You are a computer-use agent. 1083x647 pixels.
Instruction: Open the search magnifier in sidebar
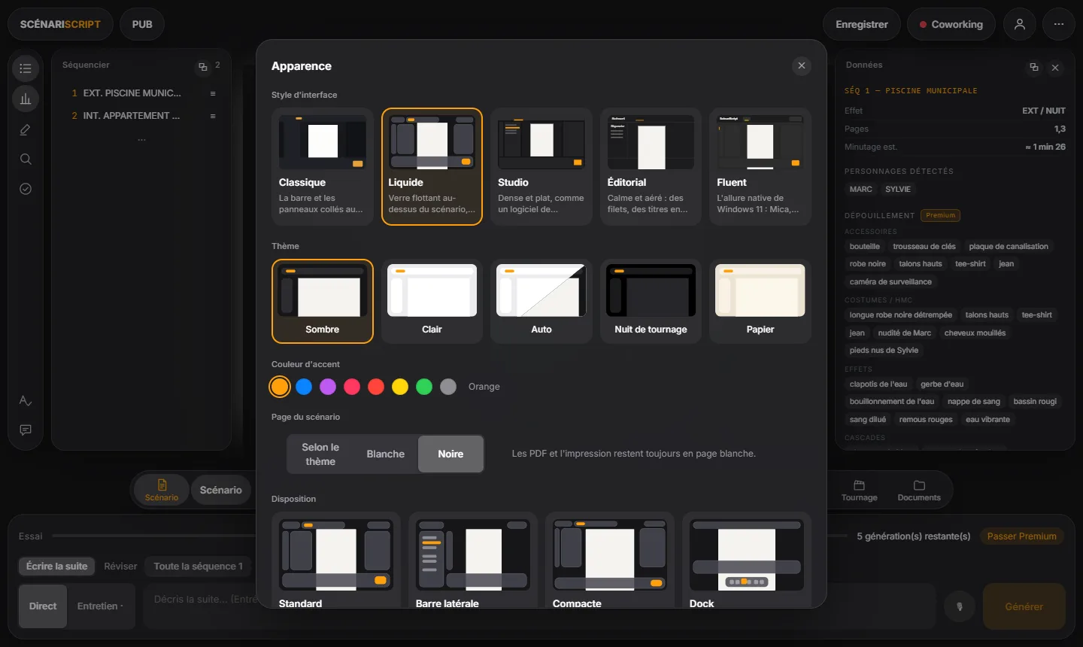pos(26,159)
